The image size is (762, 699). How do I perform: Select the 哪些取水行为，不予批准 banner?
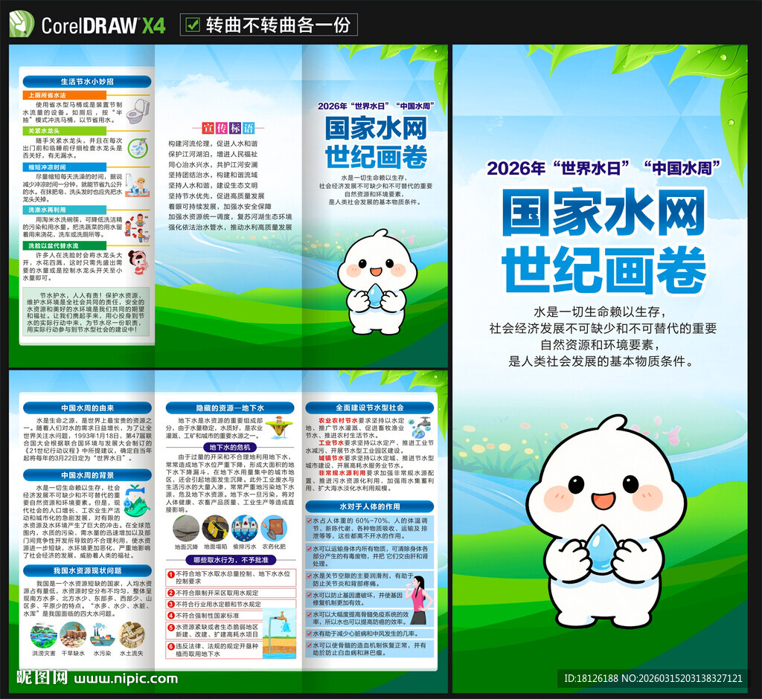[x=231, y=560]
